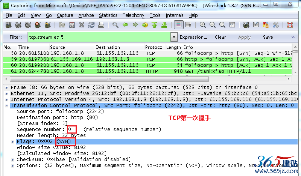The height and width of the screenshot is (176, 301).
Task: Select the Sequence number: 0 line
Action: (x=89, y=129)
